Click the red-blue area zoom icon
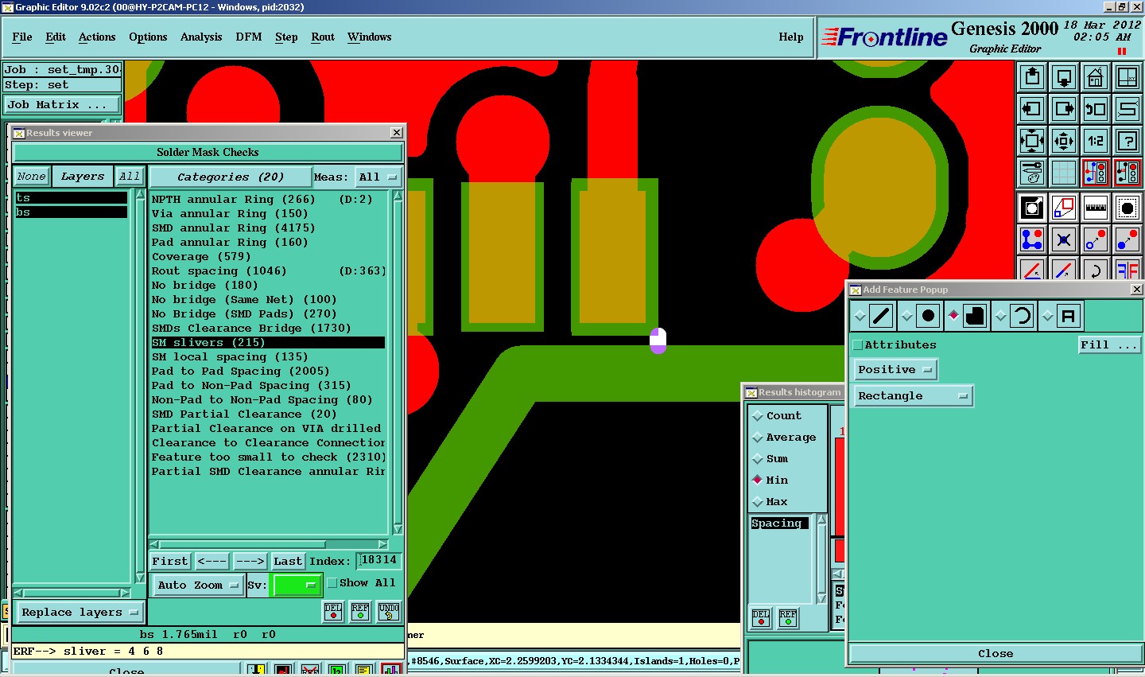Viewport: 1145px width, 677px height. pos(1064,208)
